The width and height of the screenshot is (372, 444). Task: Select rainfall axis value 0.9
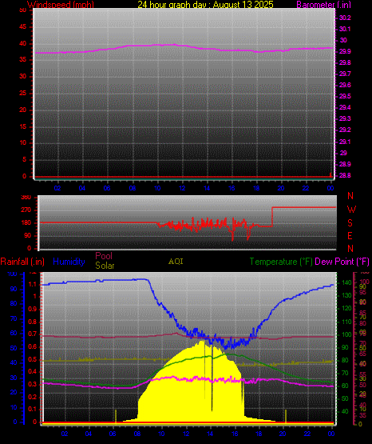tap(33, 309)
